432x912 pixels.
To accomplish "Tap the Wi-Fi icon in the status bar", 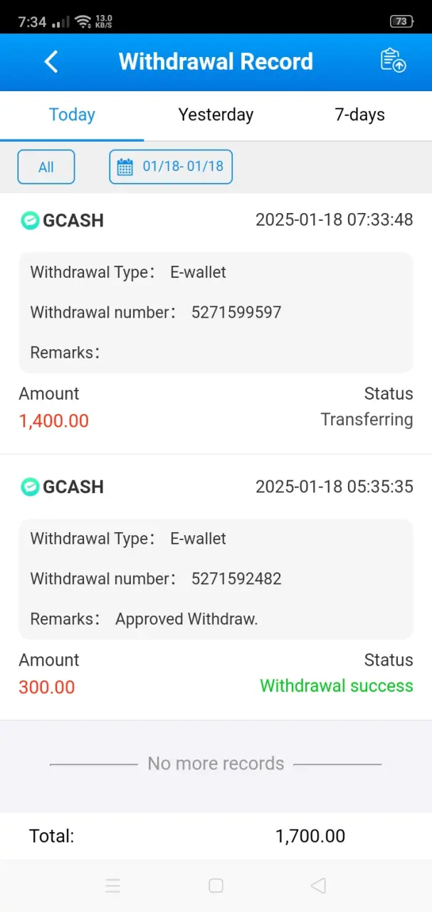I will (83, 21).
